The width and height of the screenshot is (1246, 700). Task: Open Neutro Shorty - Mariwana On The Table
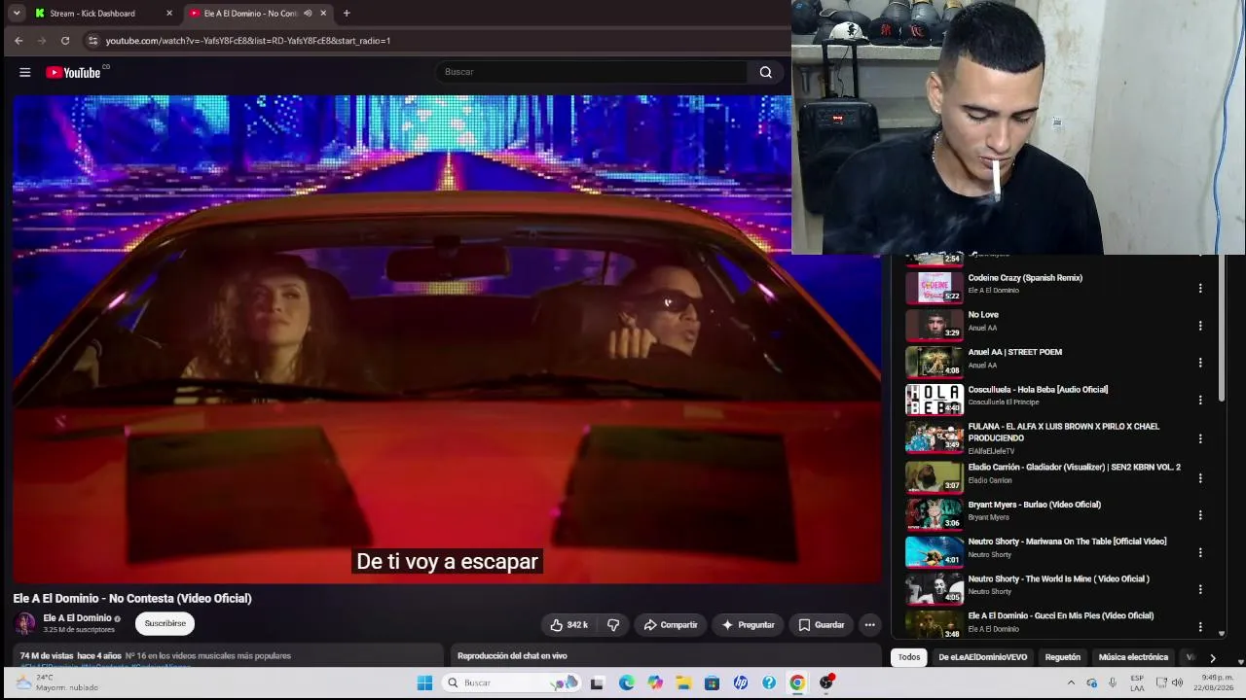tap(1067, 542)
